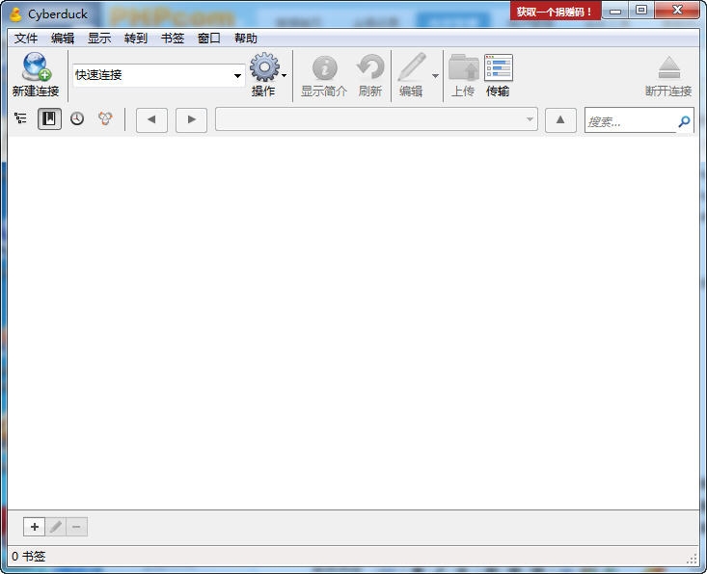707x574 pixels.
Task: Click the 编辑 (Edit) pencil icon
Action: pyautogui.click(x=412, y=68)
